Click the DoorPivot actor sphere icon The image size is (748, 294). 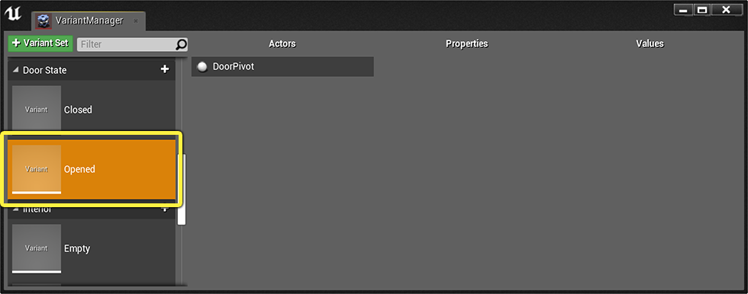(203, 67)
